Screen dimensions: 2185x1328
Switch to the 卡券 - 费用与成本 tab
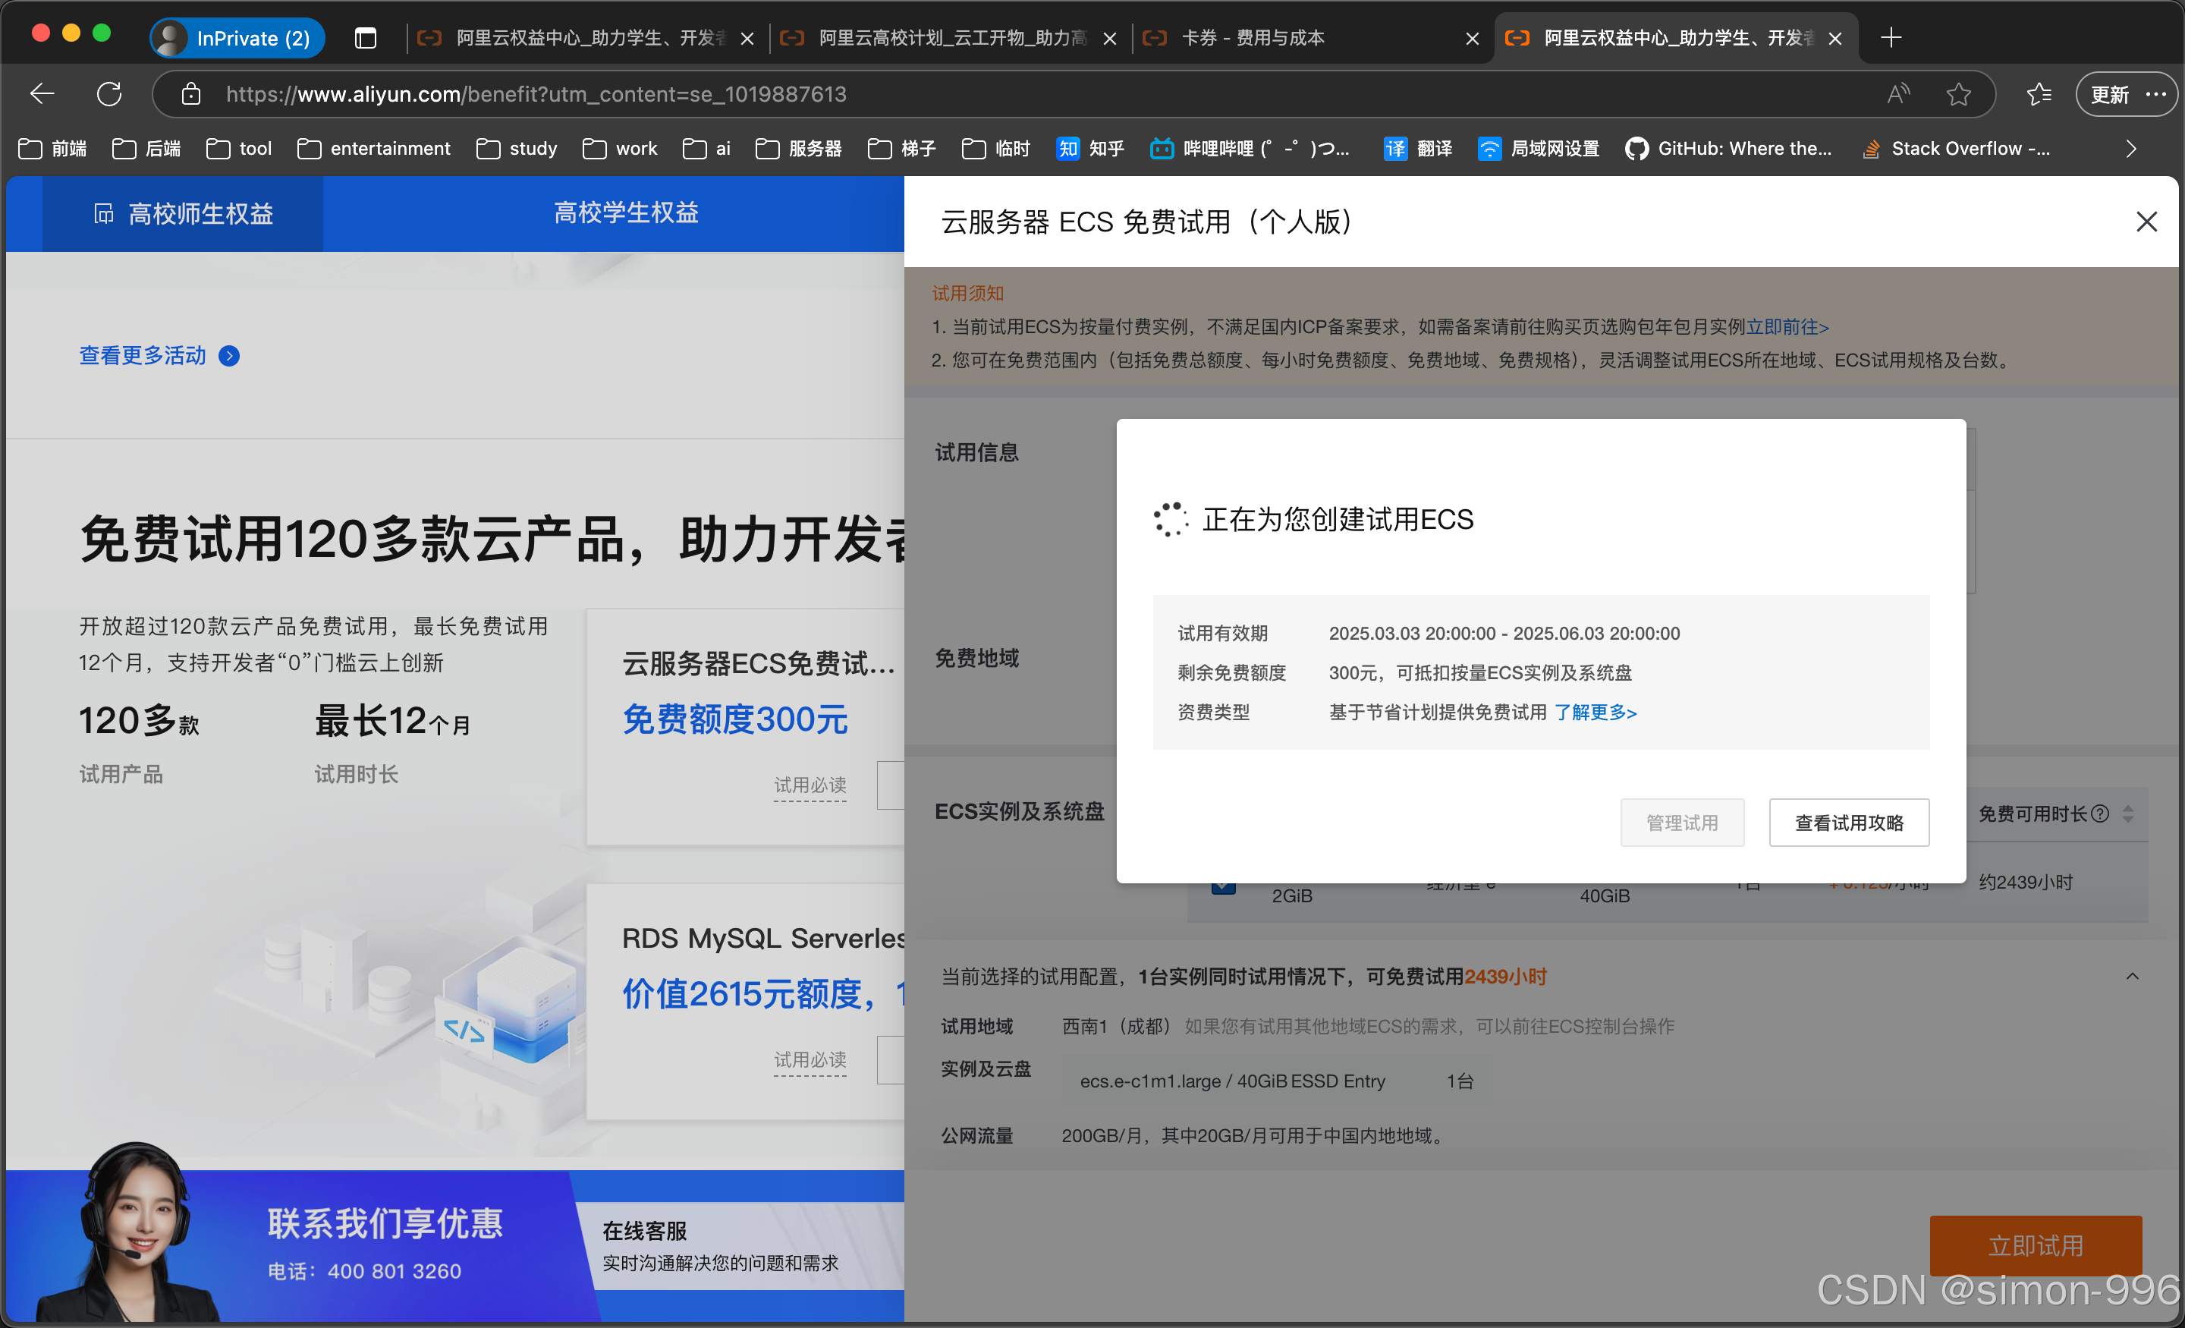point(1313,38)
